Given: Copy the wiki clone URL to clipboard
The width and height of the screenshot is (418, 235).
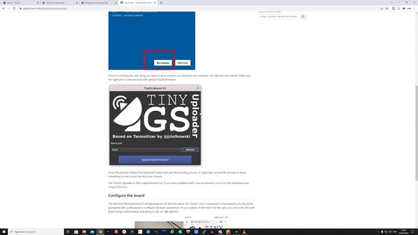Looking at the screenshot, I should coord(303,16).
